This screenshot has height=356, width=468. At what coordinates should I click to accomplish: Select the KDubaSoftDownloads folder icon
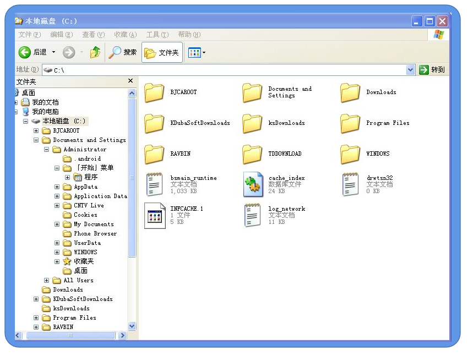154,123
